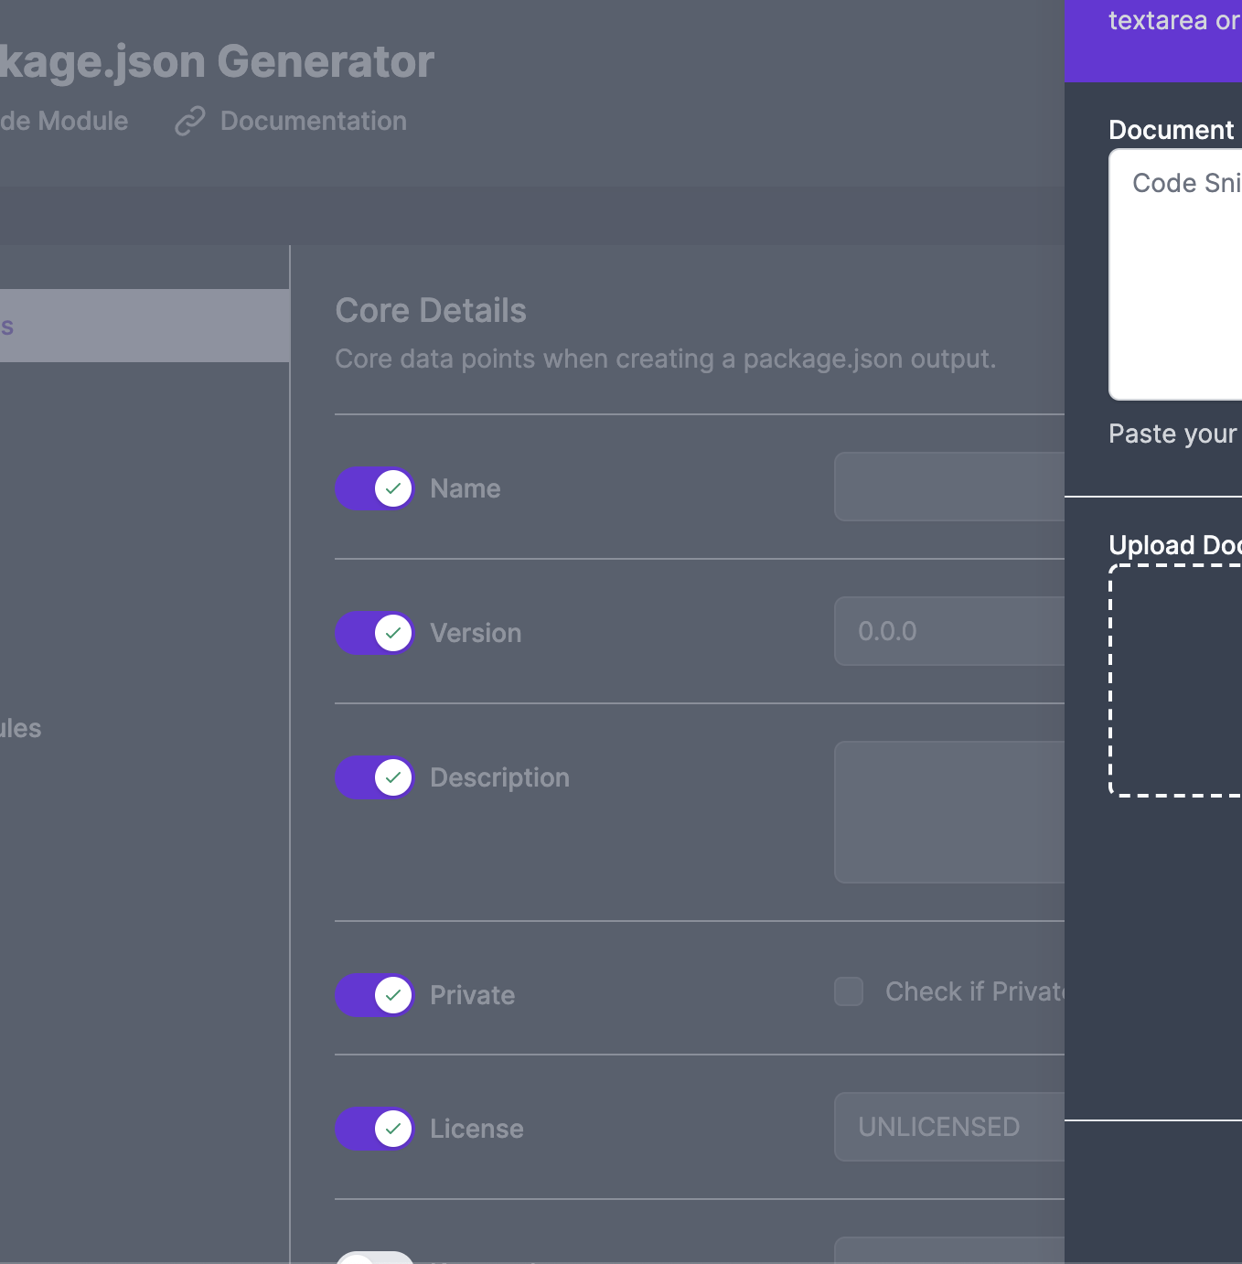Image resolution: width=1242 pixels, height=1264 pixels.
Task: Click the Code Snippet document textarea
Action: [1175, 274]
